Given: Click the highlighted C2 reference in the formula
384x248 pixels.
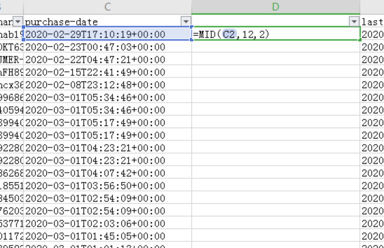Looking at the screenshot, I should point(229,34).
